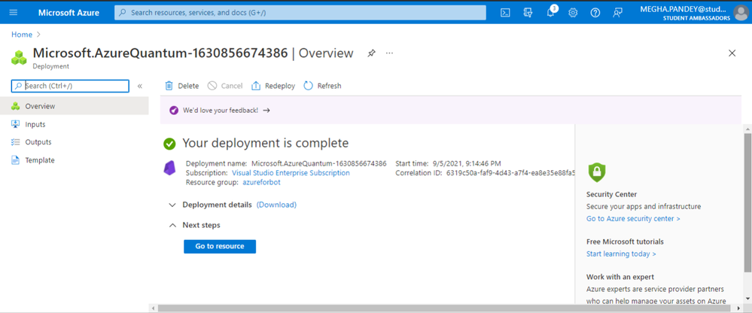The height and width of the screenshot is (313, 752).
Task: Select the Correlation ID value text
Action: tap(510, 172)
